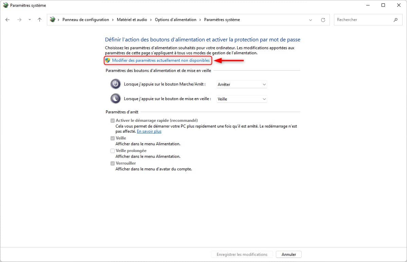The image size is (407, 262).
Task: Click the title bar window icon
Action: click(x=5, y=5)
